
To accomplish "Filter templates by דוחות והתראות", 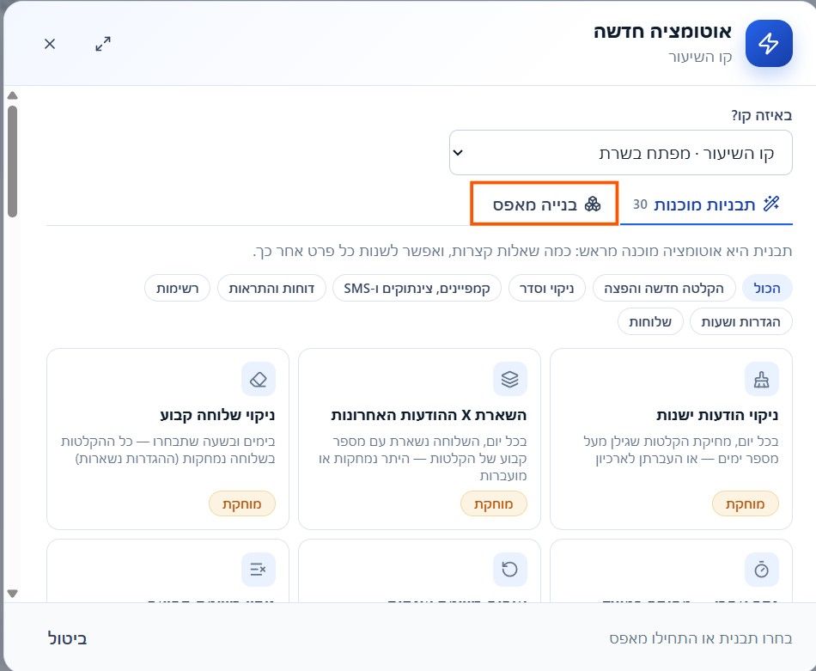I will pos(271,288).
